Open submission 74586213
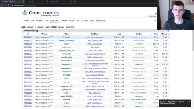Viewport: 194px width, 109px height. (x=28, y=37)
